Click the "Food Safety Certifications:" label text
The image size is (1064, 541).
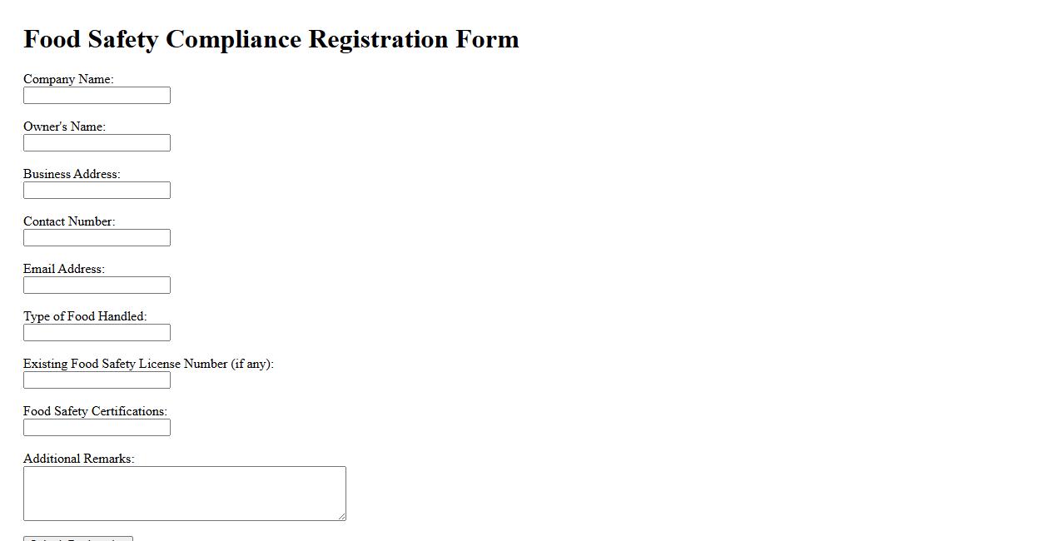(x=95, y=411)
